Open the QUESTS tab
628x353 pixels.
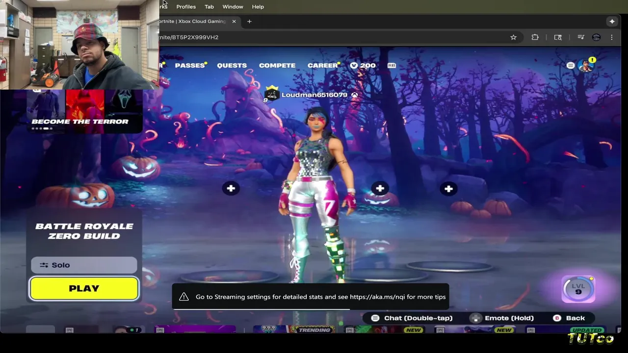coord(232,65)
